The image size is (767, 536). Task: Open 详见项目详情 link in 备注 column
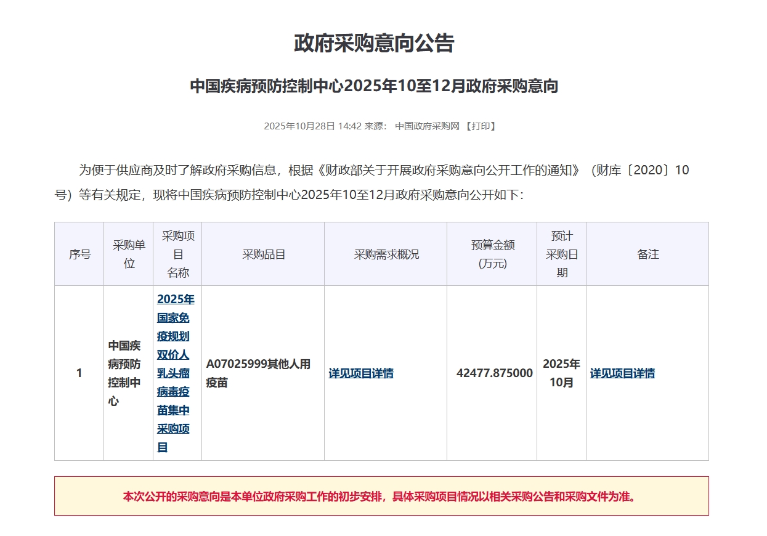(622, 373)
